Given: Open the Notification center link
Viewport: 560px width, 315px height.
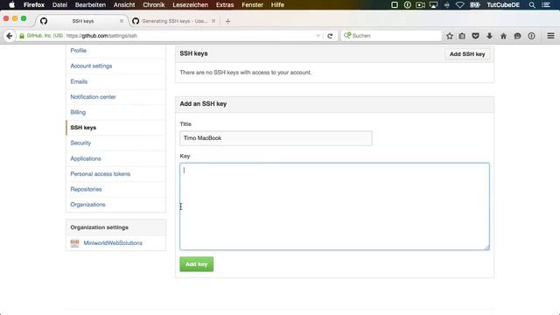Looking at the screenshot, I should [x=93, y=97].
